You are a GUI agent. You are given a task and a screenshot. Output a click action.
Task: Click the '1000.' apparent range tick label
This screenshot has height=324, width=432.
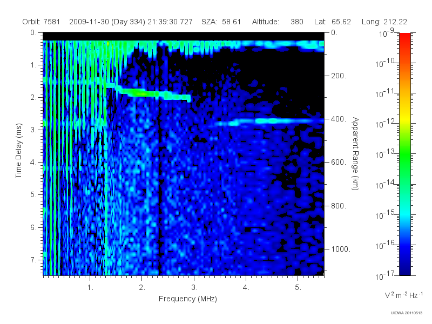click(341, 249)
